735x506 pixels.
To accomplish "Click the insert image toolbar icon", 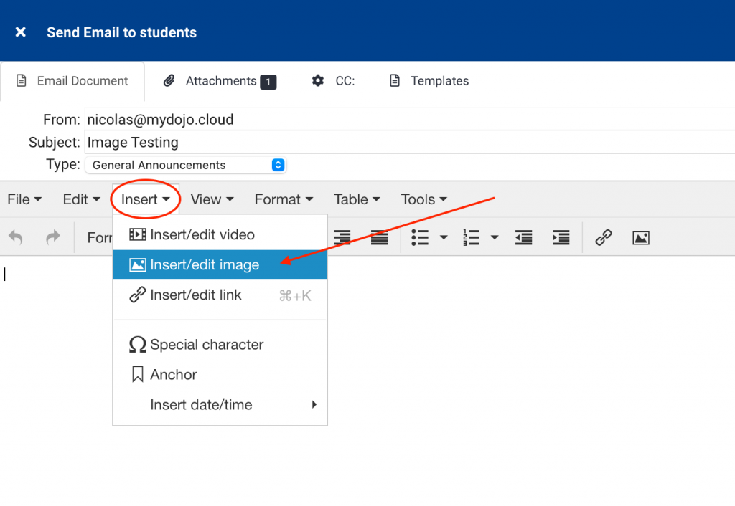I will point(640,237).
